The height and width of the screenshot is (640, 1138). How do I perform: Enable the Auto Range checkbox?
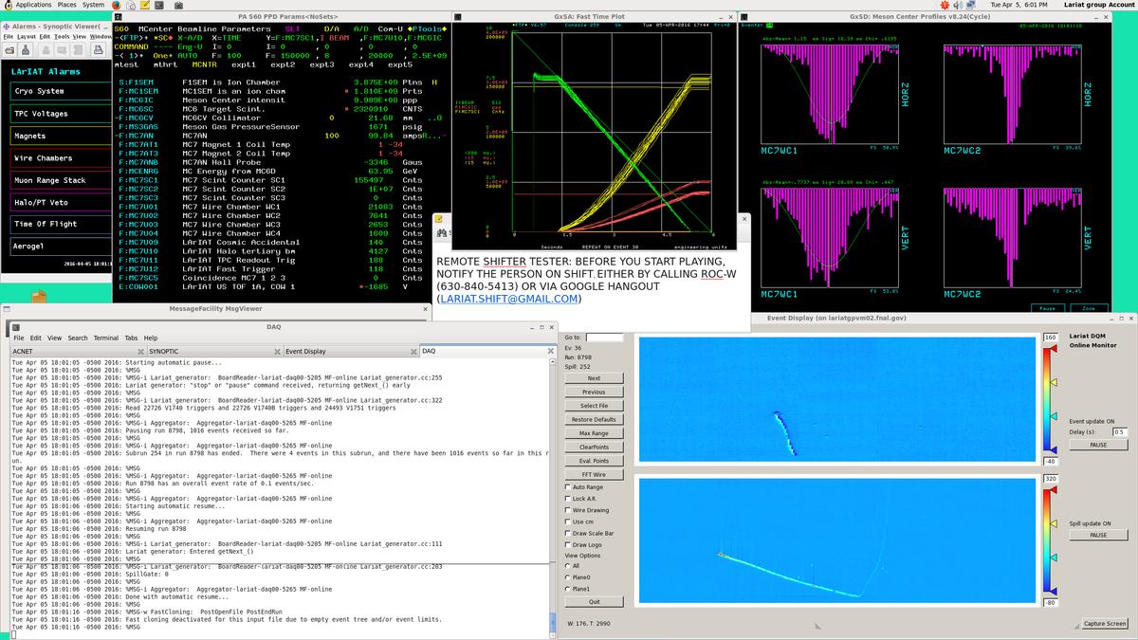click(567, 486)
